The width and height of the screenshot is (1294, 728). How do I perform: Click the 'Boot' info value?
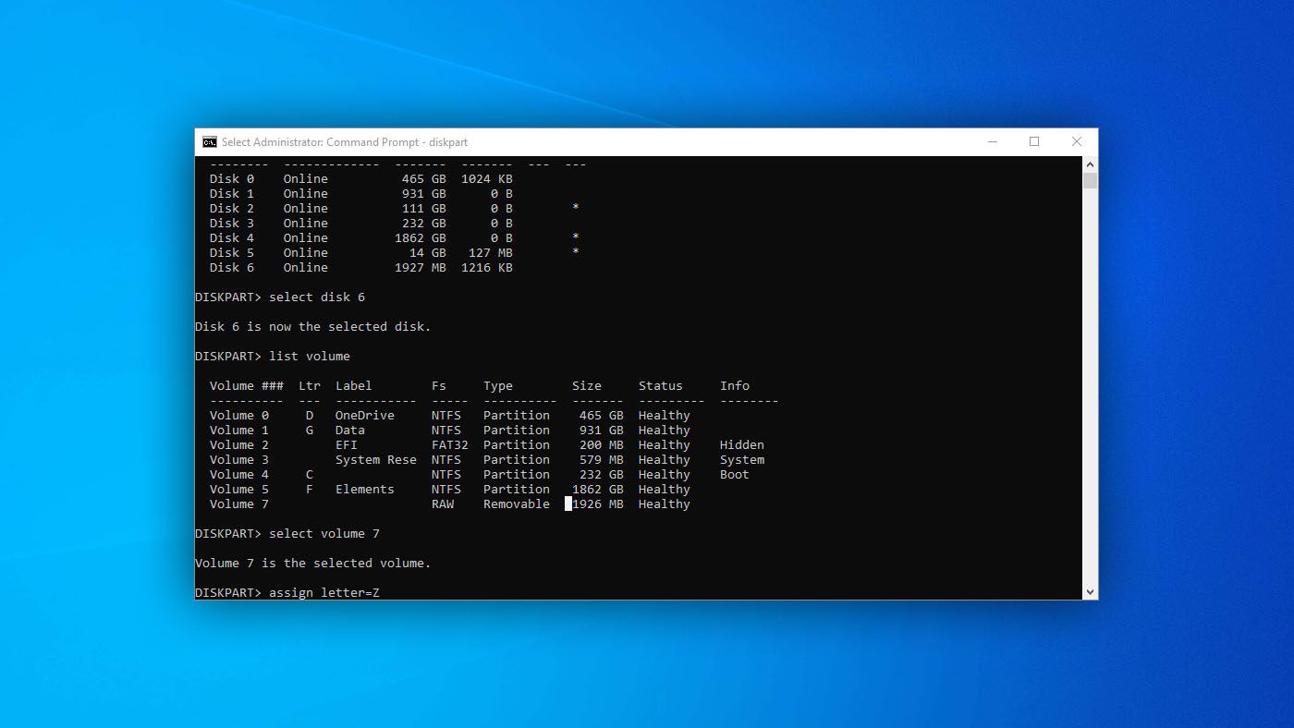click(x=735, y=475)
